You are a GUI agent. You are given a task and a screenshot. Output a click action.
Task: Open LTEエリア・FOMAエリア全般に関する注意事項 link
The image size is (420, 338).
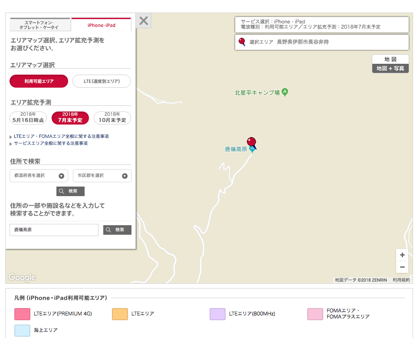[x=61, y=136]
